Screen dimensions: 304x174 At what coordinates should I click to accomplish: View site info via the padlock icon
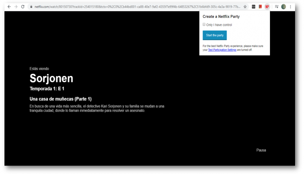pos(30,7)
